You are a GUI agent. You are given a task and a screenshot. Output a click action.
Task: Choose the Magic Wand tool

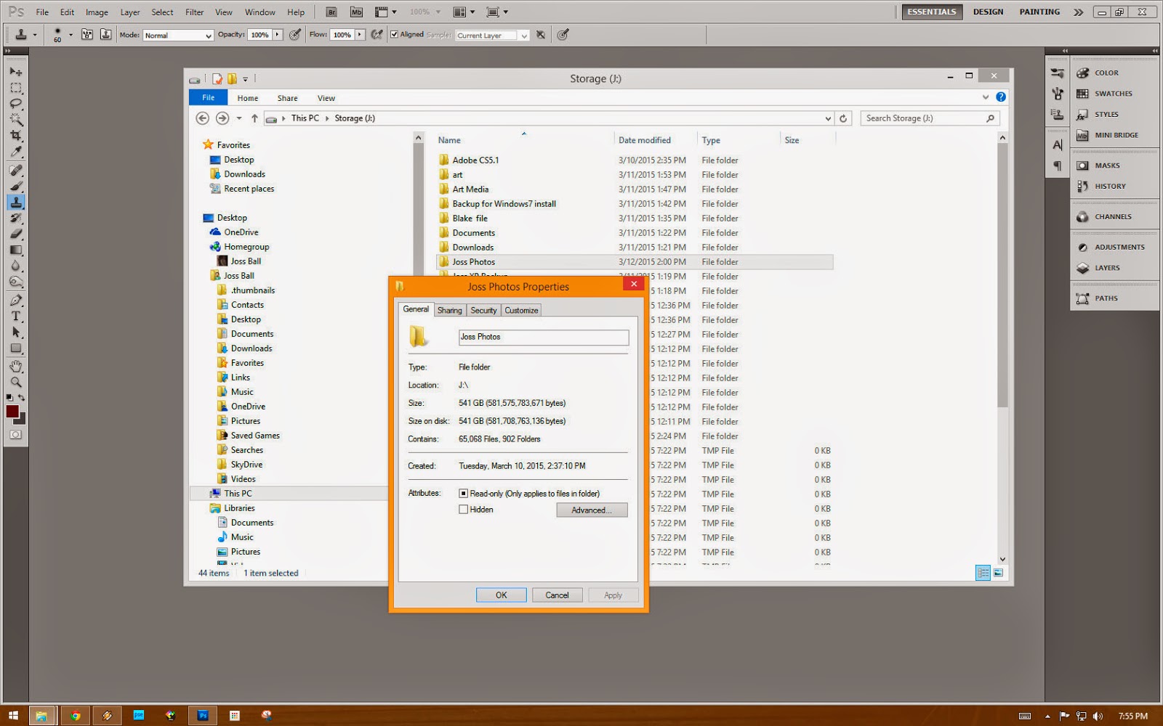tap(15, 120)
